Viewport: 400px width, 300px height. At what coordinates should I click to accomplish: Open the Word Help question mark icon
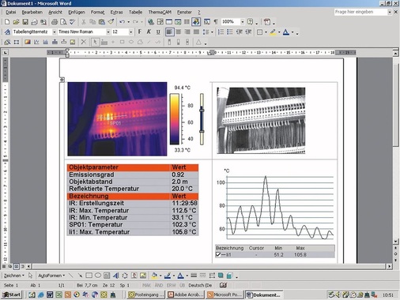coord(251,22)
